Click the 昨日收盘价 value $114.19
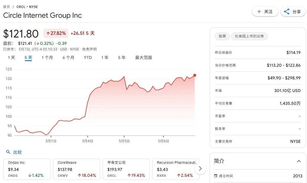Screen dimensions: 307x183 tap(293, 53)
